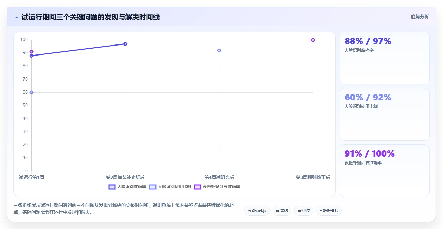Click the 数据卡片 tag chip
Viewport: 443px width, 229px height.
click(x=329, y=211)
